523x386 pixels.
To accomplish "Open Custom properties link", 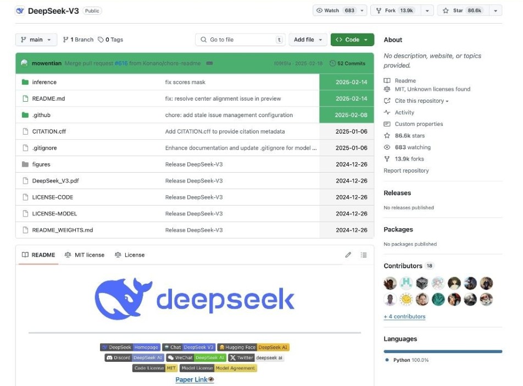I will pos(413,124).
